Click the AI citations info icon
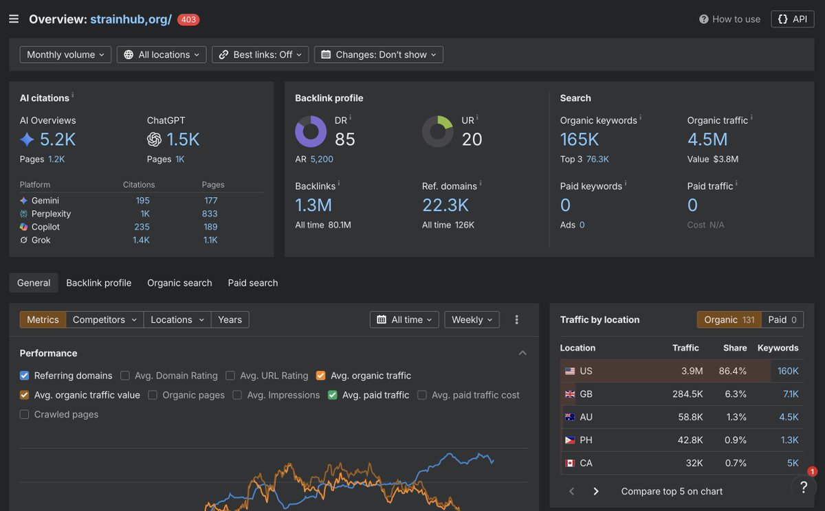 tap(73, 95)
